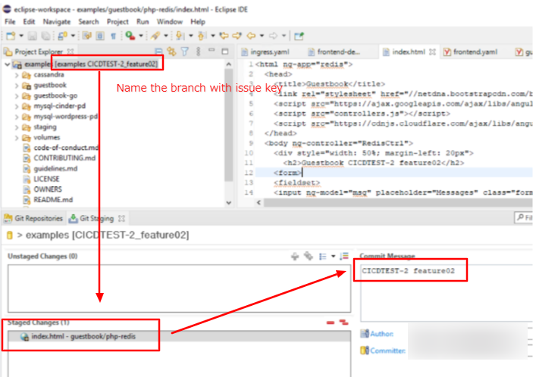Screen dimensions: 536x377
Task: Open the External Tools dropdown arrow
Action: pos(166,36)
